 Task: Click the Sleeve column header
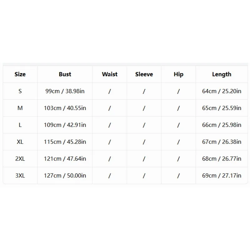144,74
